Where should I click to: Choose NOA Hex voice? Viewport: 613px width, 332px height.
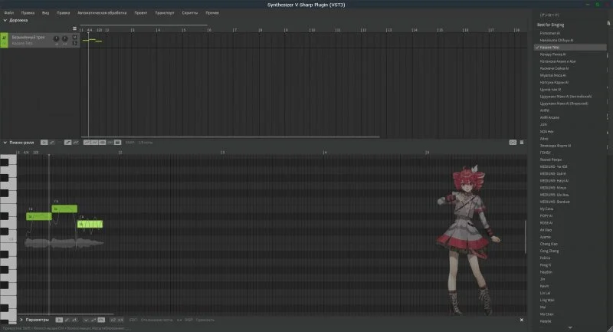point(546,131)
